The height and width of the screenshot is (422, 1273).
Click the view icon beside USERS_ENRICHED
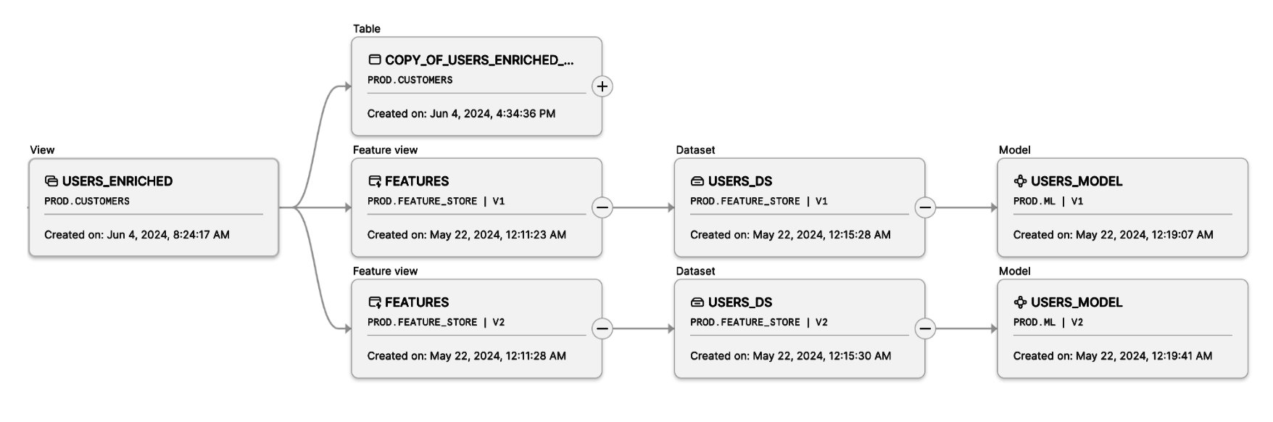pyautogui.click(x=51, y=181)
